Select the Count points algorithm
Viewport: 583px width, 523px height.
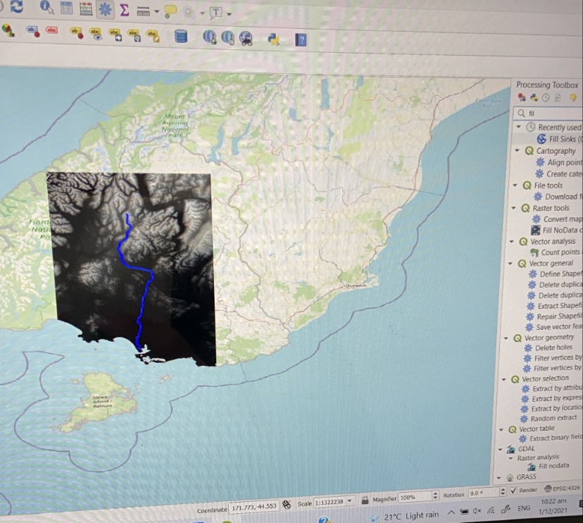(556, 252)
